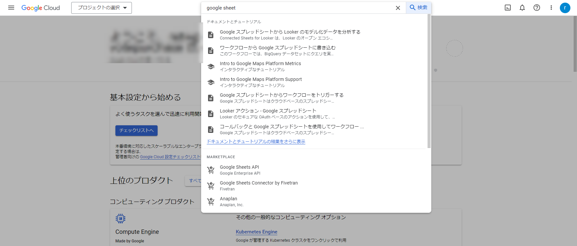Click graduation cap icon for Maps Platform Support
Viewport: 577px width, 246px height.
[x=211, y=82]
